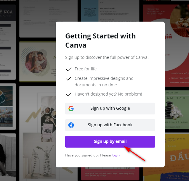Click the bottle and plant photo template
Screen dimensions: 189x181
38,133
